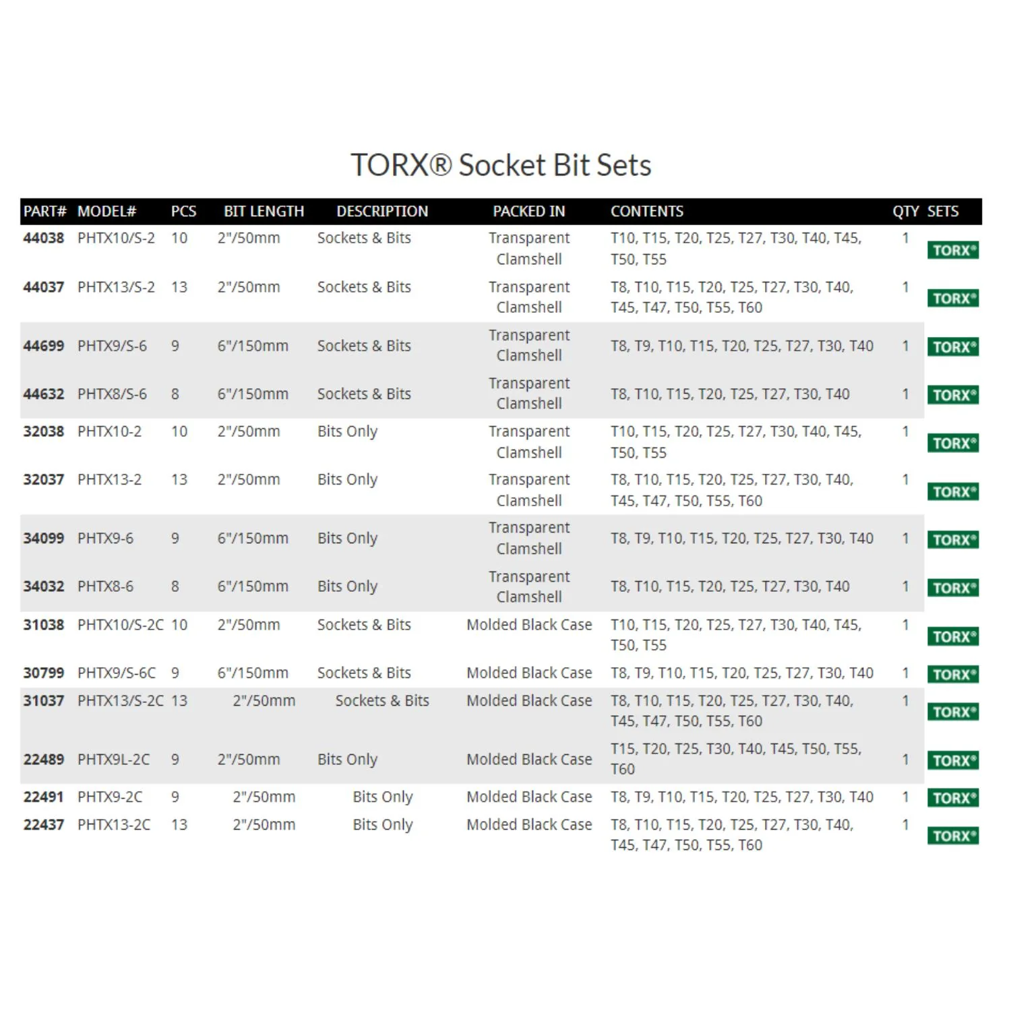Click part number 22491
Viewport: 1011px width, 1011px height.
(44, 797)
